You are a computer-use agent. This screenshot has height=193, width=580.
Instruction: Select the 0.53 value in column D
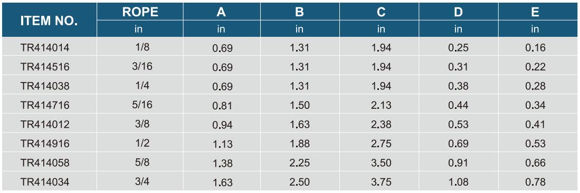[458, 124]
